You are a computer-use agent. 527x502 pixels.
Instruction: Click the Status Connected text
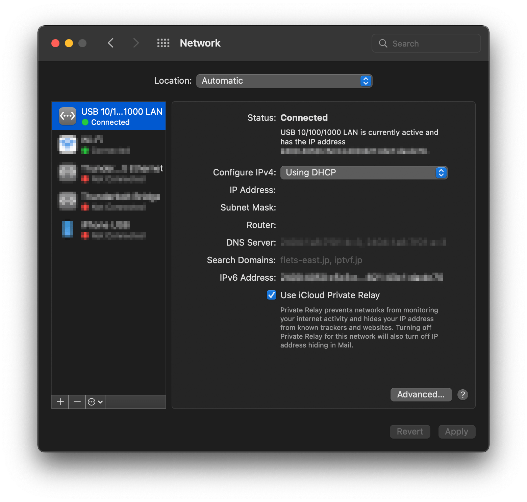(x=304, y=118)
